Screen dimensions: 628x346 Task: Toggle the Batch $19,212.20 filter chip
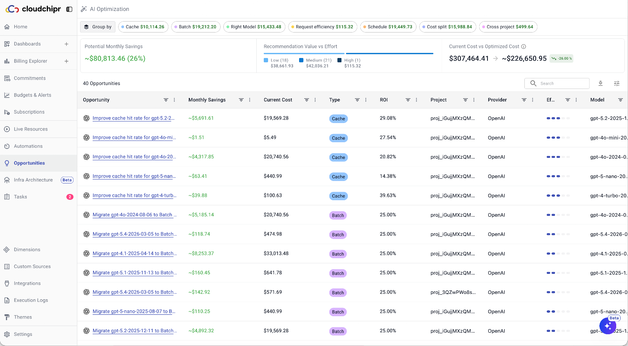[196, 27]
